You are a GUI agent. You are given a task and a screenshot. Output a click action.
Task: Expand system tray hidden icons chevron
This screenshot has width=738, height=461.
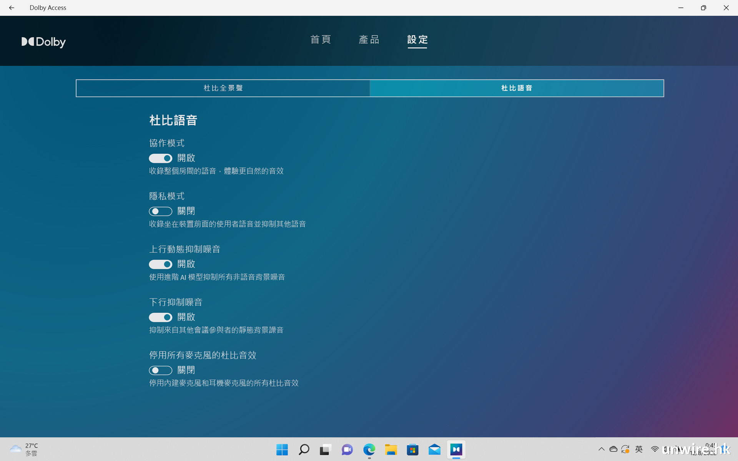(601, 449)
